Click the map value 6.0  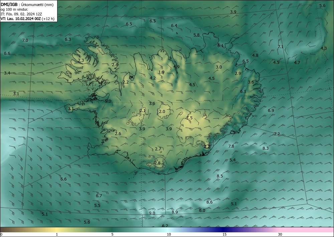[202, 211]
